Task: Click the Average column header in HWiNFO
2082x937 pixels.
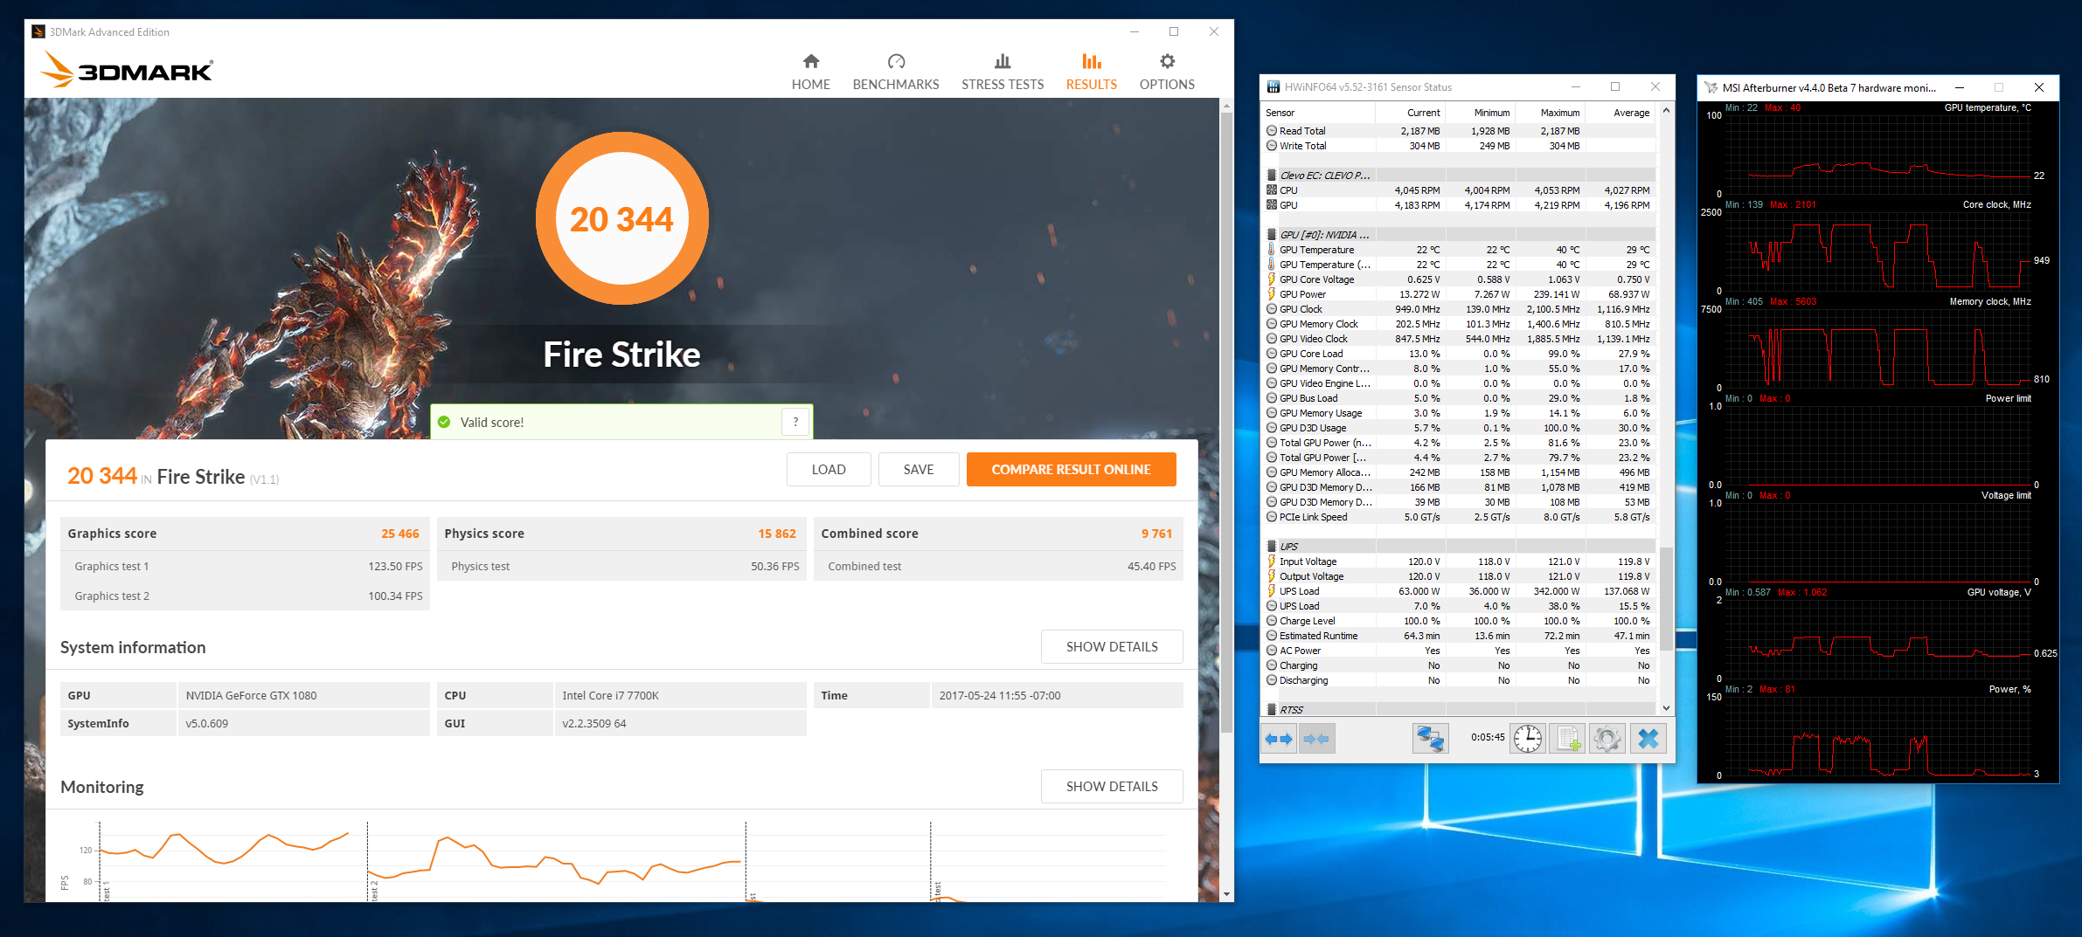Action: pyautogui.click(x=1620, y=113)
